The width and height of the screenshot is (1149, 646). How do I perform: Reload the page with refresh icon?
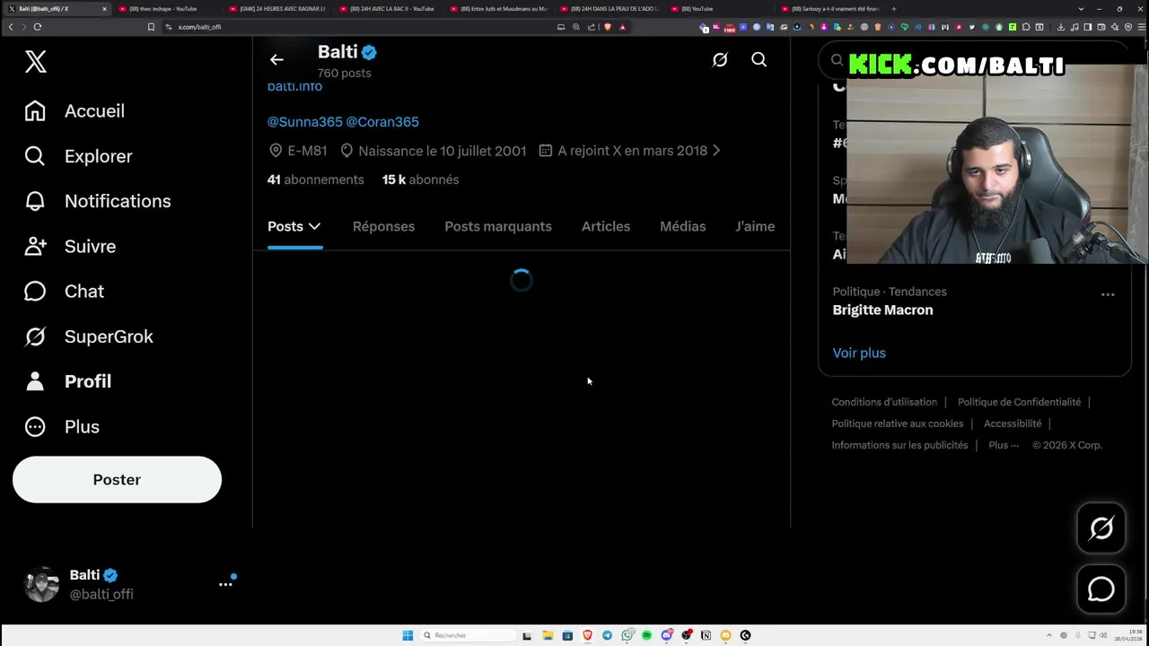coord(38,27)
